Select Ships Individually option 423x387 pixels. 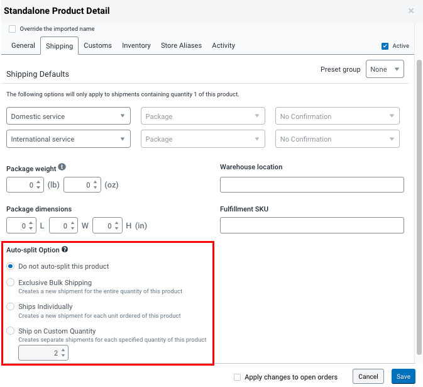11,306
